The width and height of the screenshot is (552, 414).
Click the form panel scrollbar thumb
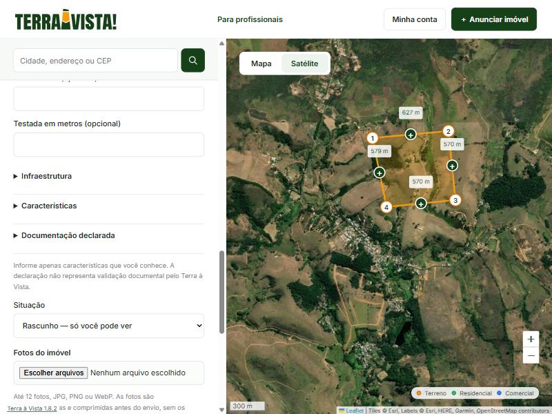[x=221, y=292]
